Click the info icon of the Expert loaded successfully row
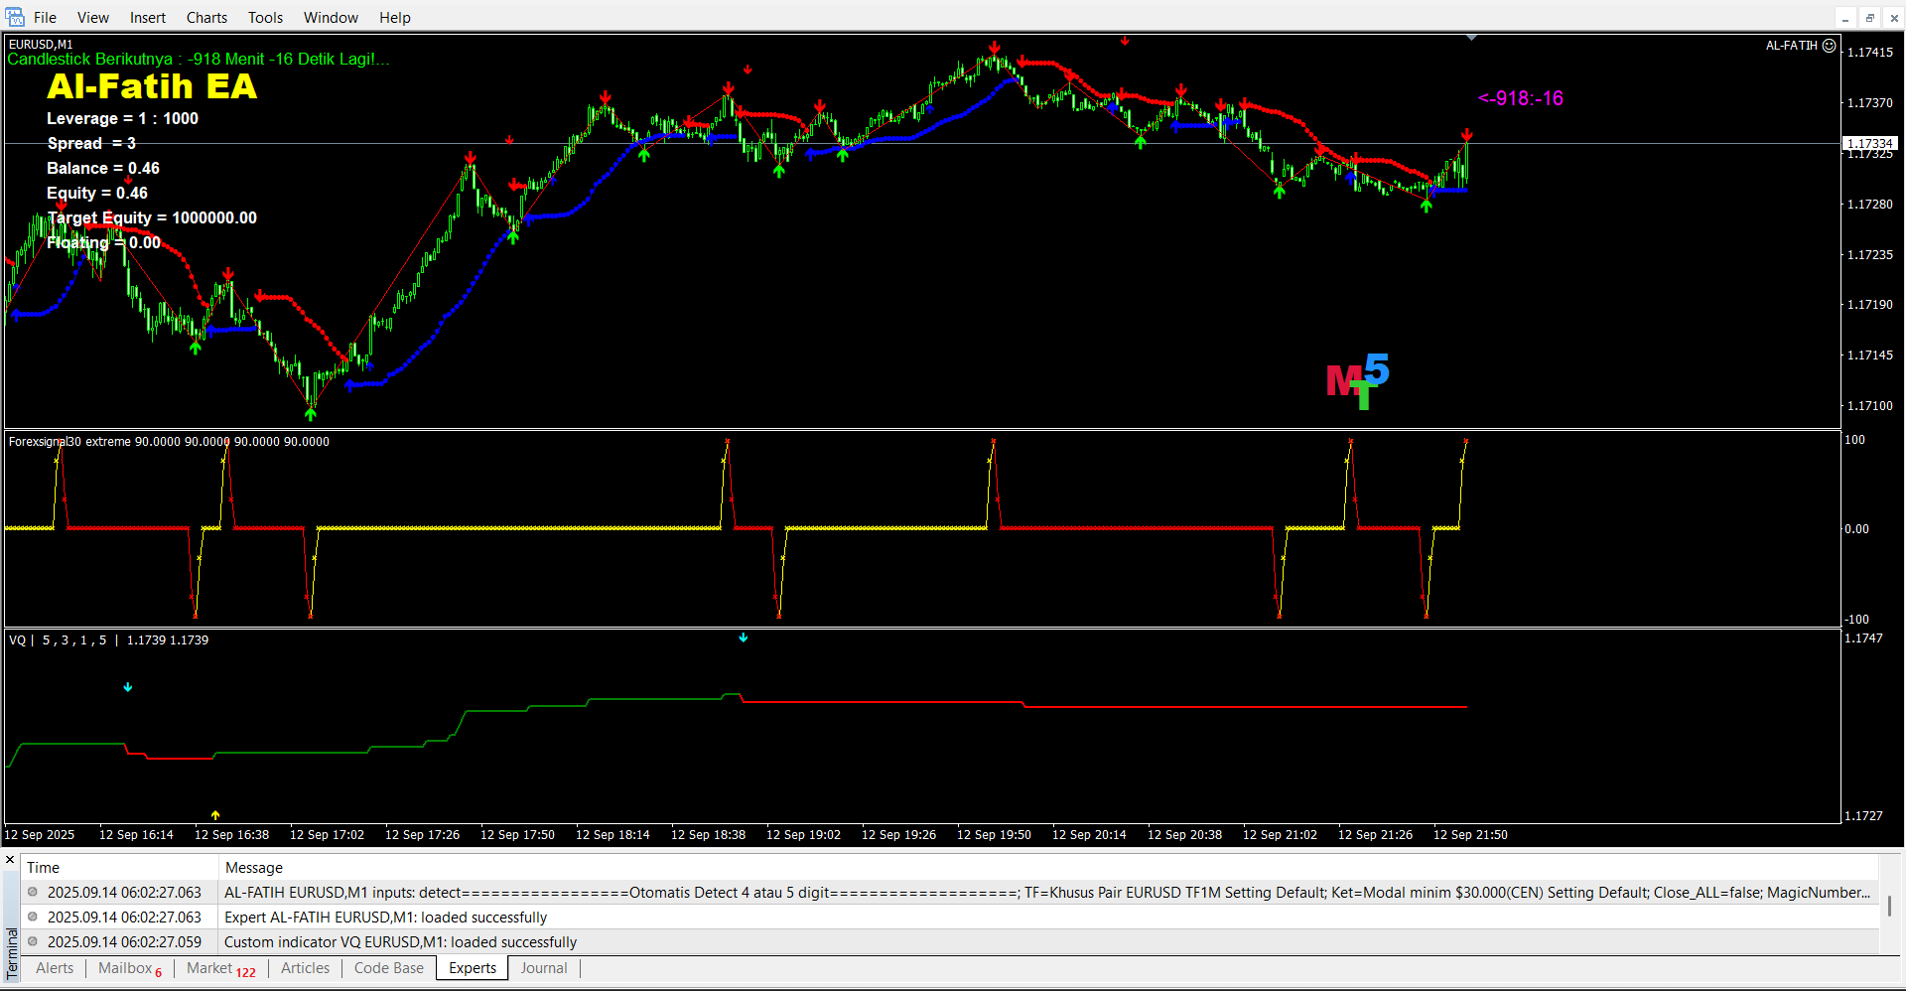Image resolution: width=1906 pixels, height=991 pixels. point(33,917)
